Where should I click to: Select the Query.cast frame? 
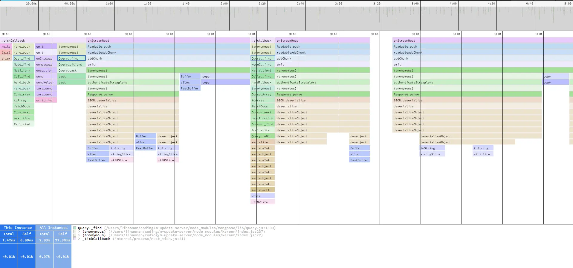pos(71,70)
